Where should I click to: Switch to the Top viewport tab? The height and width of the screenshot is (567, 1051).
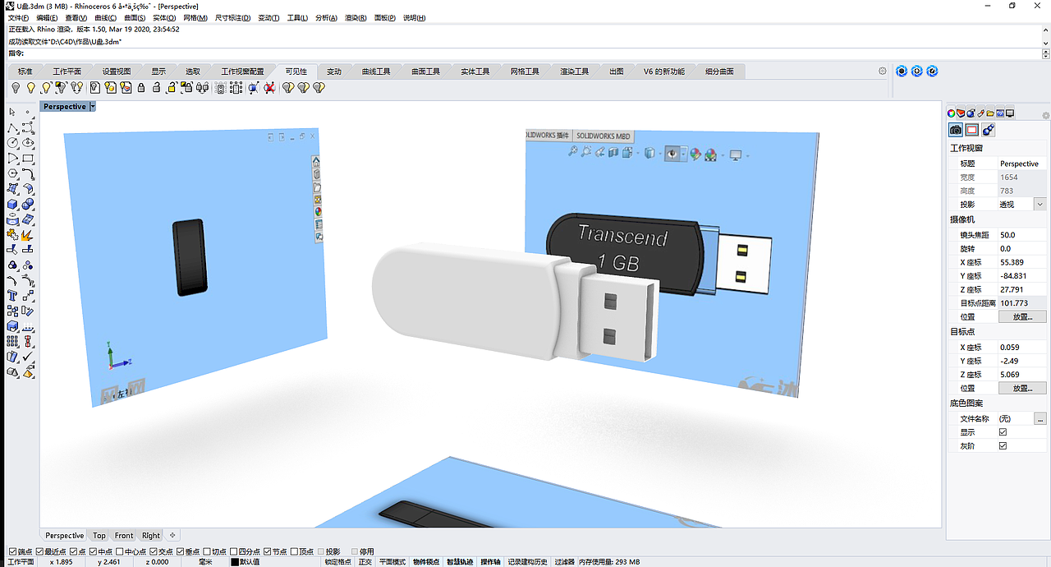click(99, 536)
